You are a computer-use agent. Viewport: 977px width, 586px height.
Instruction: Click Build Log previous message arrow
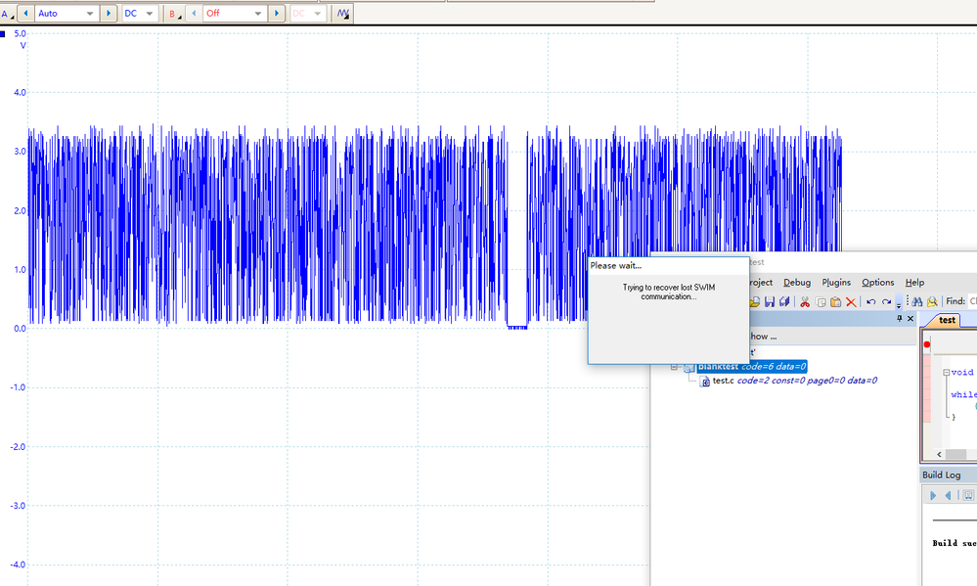(948, 496)
